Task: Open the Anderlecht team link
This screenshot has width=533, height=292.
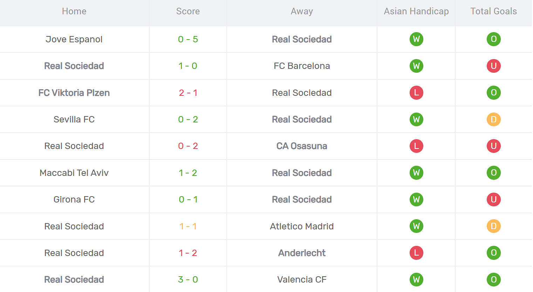Action: pyautogui.click(x=302, y=253)
